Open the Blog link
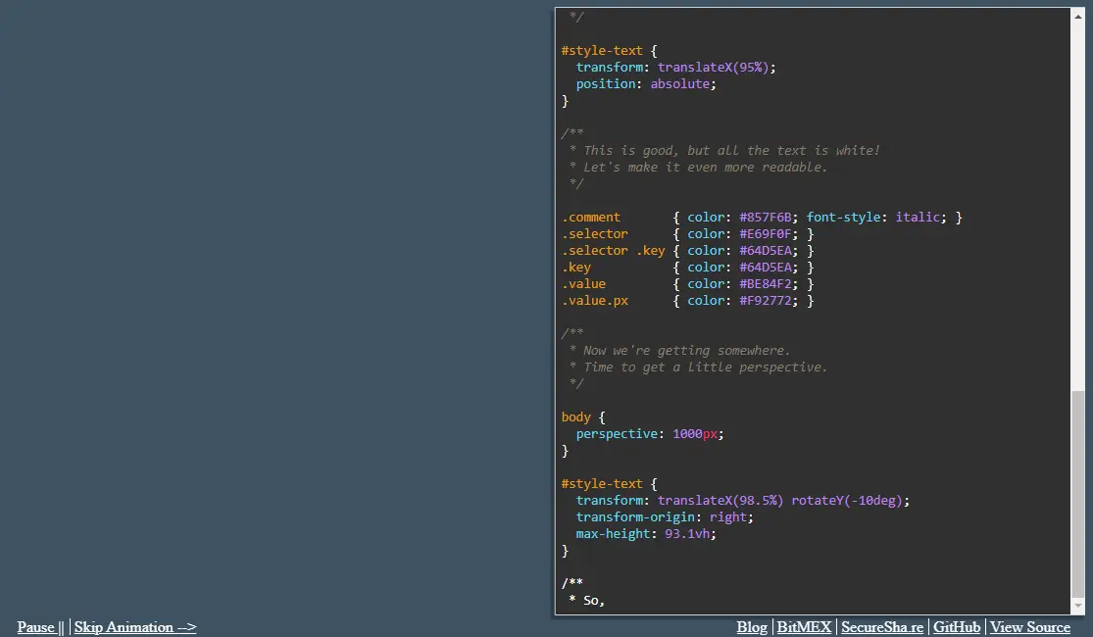 (752, 627)
